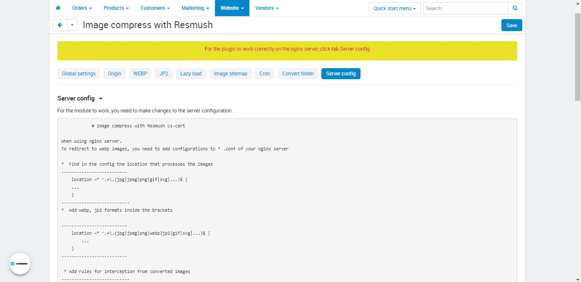Screen dimensions: 581x282
Task: Save the Resmush settings
Action: click(512, 25)
